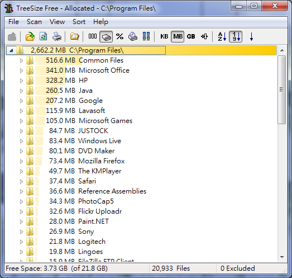The height and width of the screenshot is (278, 292).
Task: Click the vertical scrollbar thumb
Action: (x=282, y=89)
